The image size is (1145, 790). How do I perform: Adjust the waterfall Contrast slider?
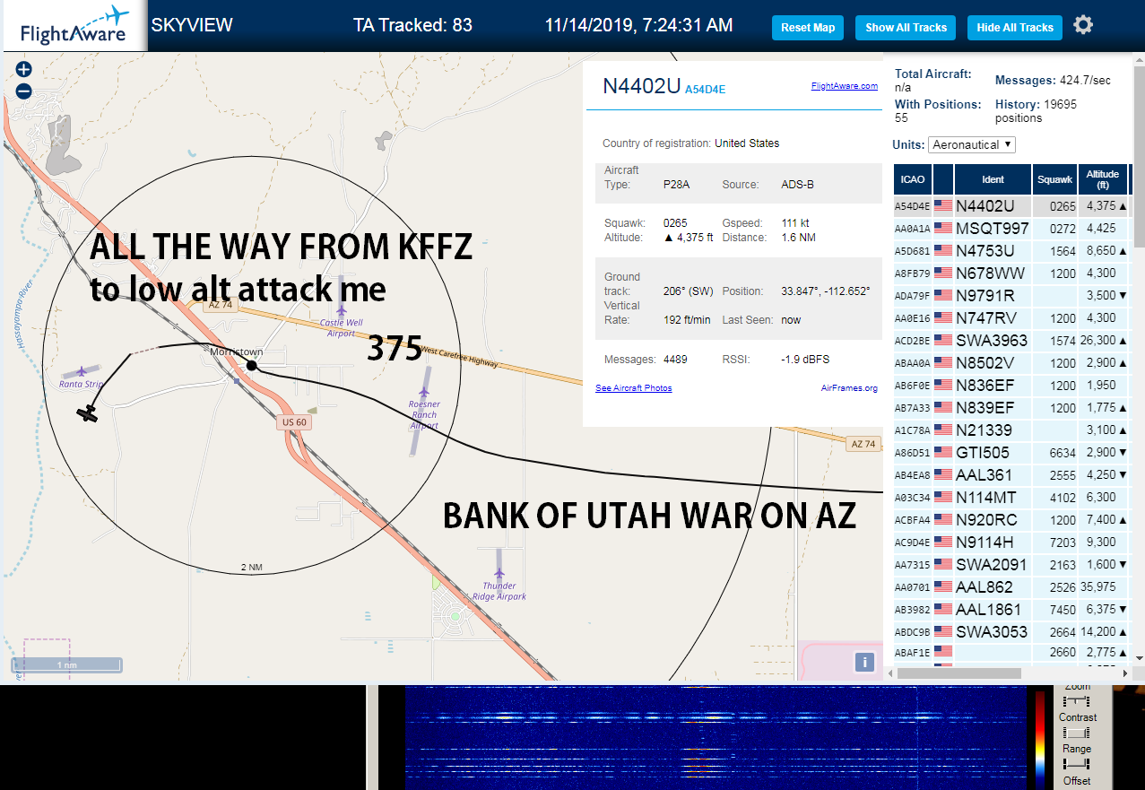[x=1075, y=732]
